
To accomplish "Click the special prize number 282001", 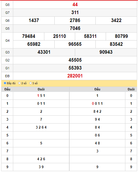I will coord(75,76).
